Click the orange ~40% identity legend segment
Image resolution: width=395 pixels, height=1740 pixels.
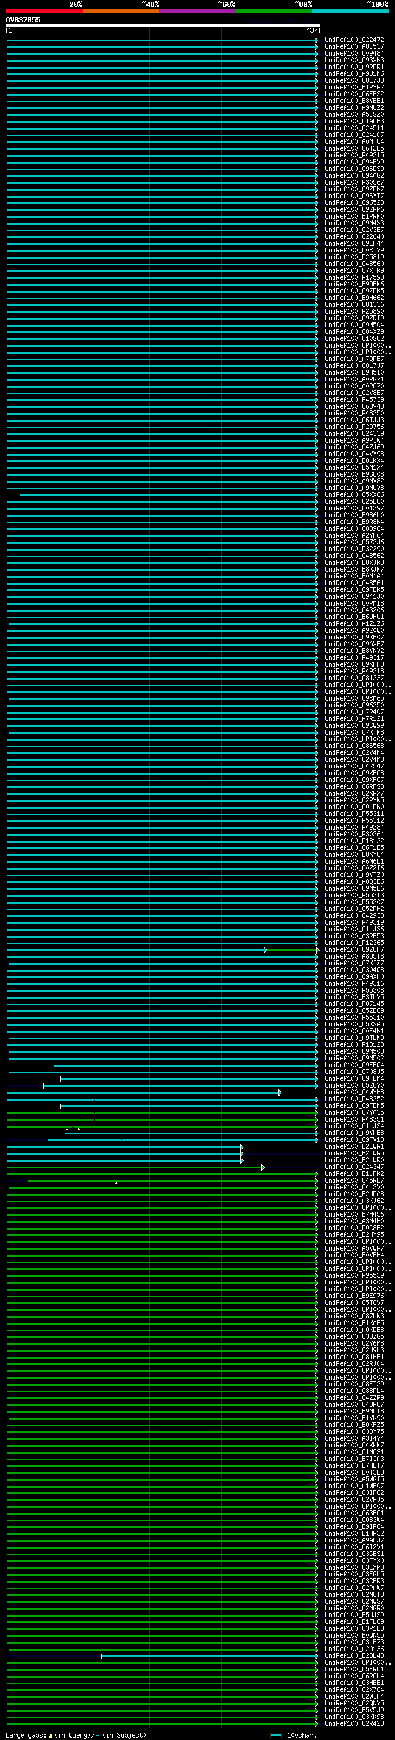(x=121, y=11)
